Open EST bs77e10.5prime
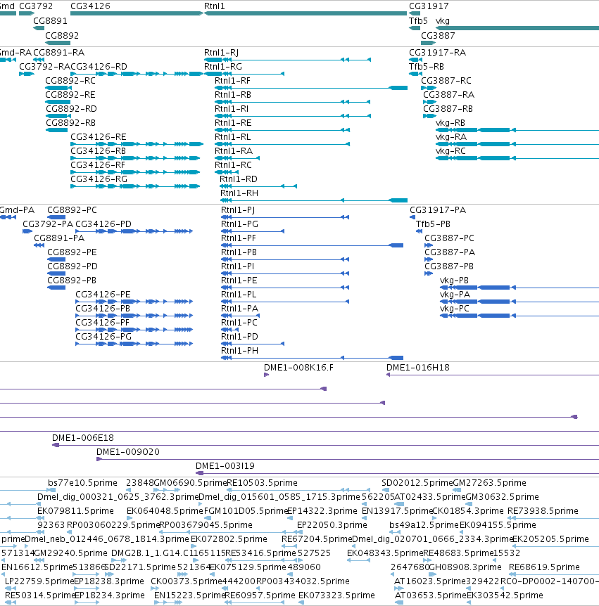599x606 pixels. coord(82,483)
